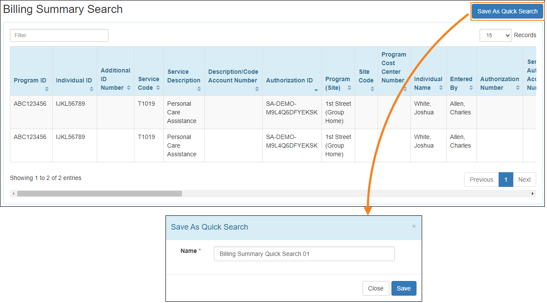
Task: Click the Name field in dialog
Action: point(304,254)
